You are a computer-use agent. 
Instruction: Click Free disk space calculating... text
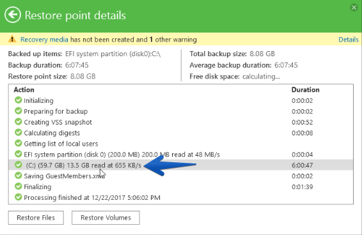tap(261, 77)
